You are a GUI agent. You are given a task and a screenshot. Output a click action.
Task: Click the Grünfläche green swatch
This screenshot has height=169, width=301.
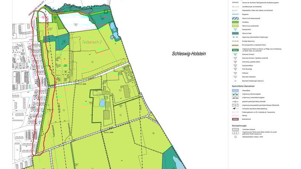(x=236, y=22)
